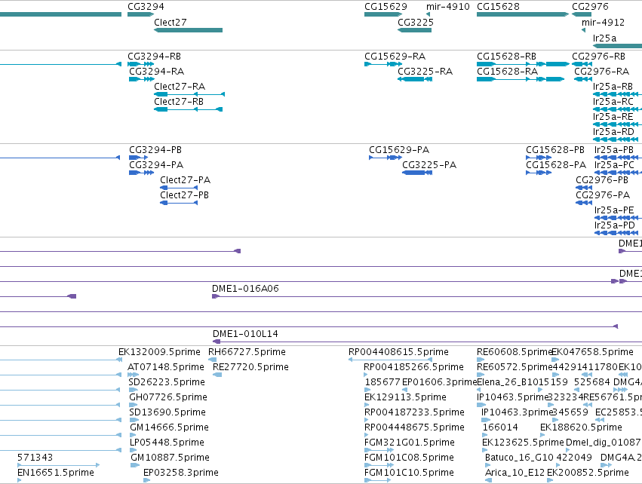Click the CG3294-PB protein feature
The height and width of the screenshot is (484, 642).
[x=138, y=158]
